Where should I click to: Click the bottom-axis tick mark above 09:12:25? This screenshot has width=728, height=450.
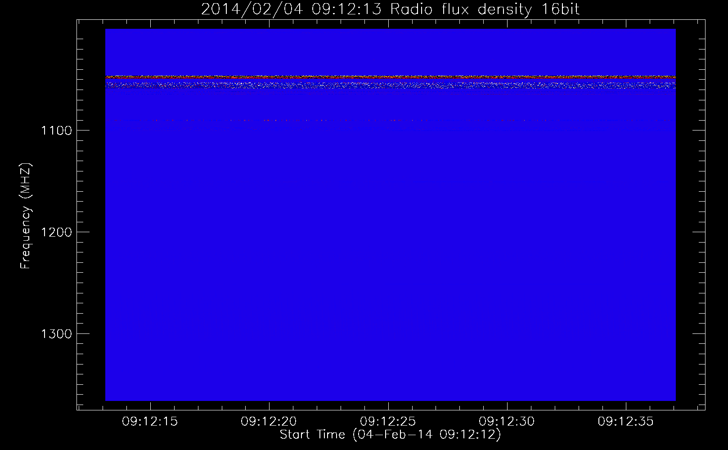[x=388, y=406]
